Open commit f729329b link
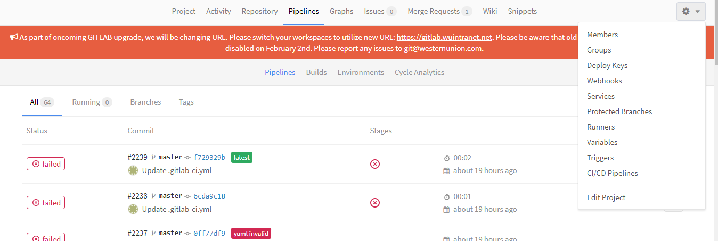 click(209, 158)
